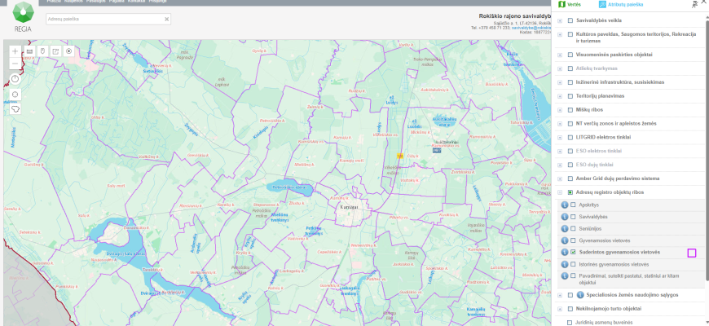This screenshot has height=326, width=709.
Task: Switch to the Atributų paieška tab
Action: coord(621,5)
